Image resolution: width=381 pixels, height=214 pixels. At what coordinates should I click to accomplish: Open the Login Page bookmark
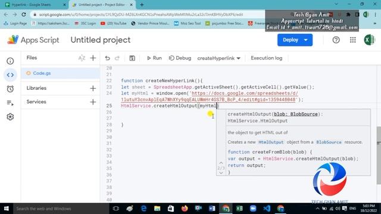[15, 23]
